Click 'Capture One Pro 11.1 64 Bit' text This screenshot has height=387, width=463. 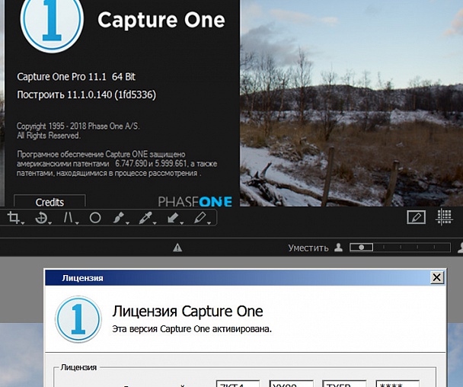tap(76, 77)
